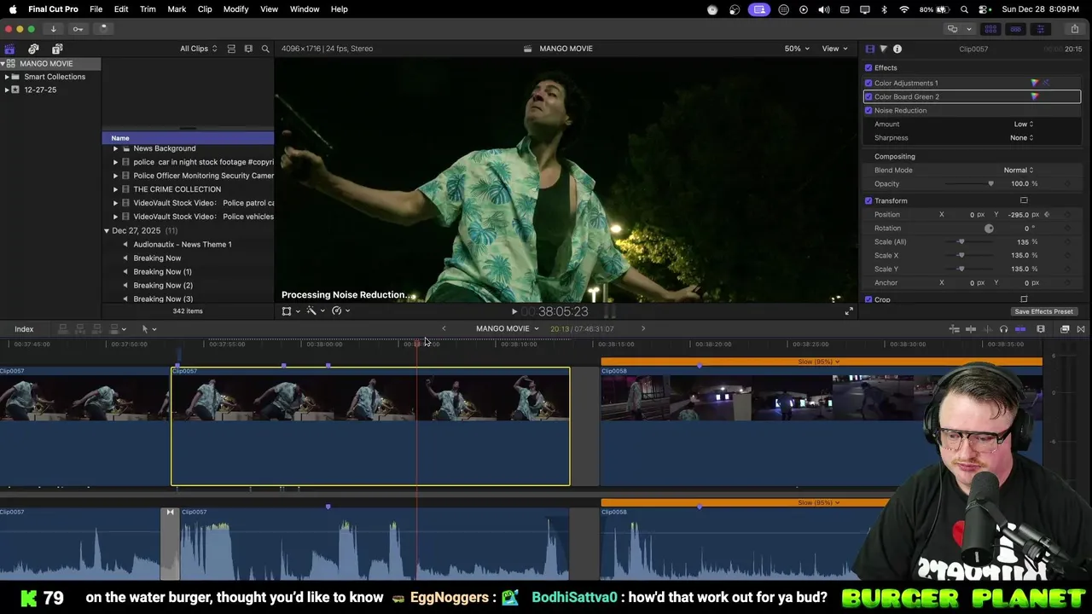The image size is (1092, 614).
Task: Open the Photos and Audio sidebar
Action: tap(33, 49)
